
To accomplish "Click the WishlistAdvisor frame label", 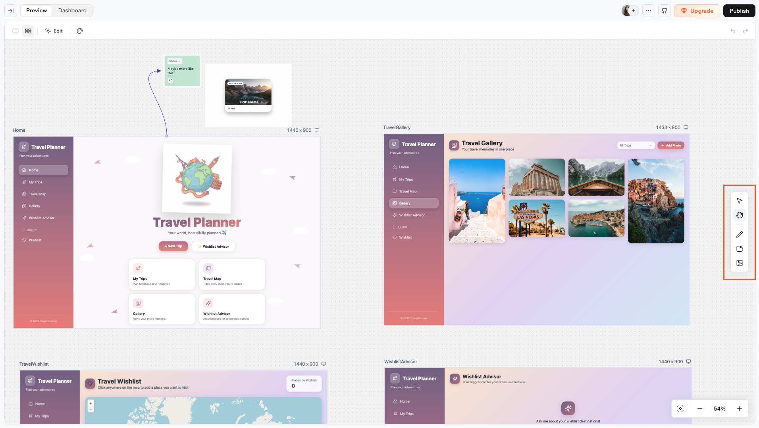I will point(401,362).
